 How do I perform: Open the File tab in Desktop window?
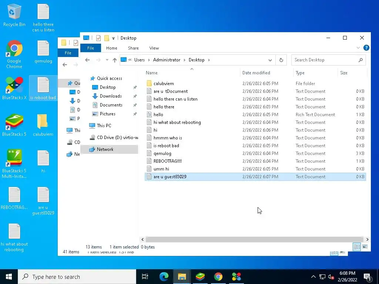tap(91, 48)
